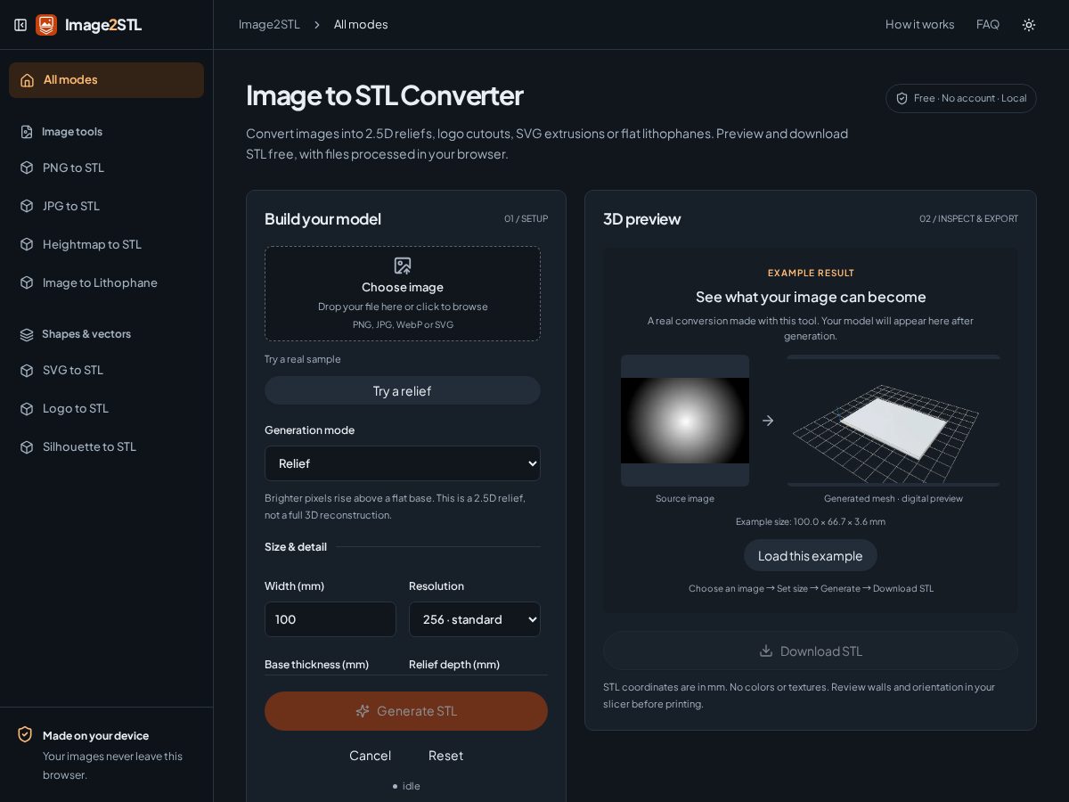Click the generated mesh preview thumbnail
The width and height of the screenshot is (1069, 802).
click(894, 421)
